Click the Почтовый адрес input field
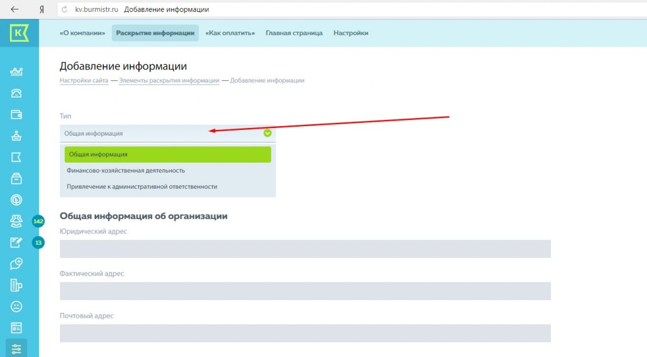647x357 pixels. click(305, 333)
